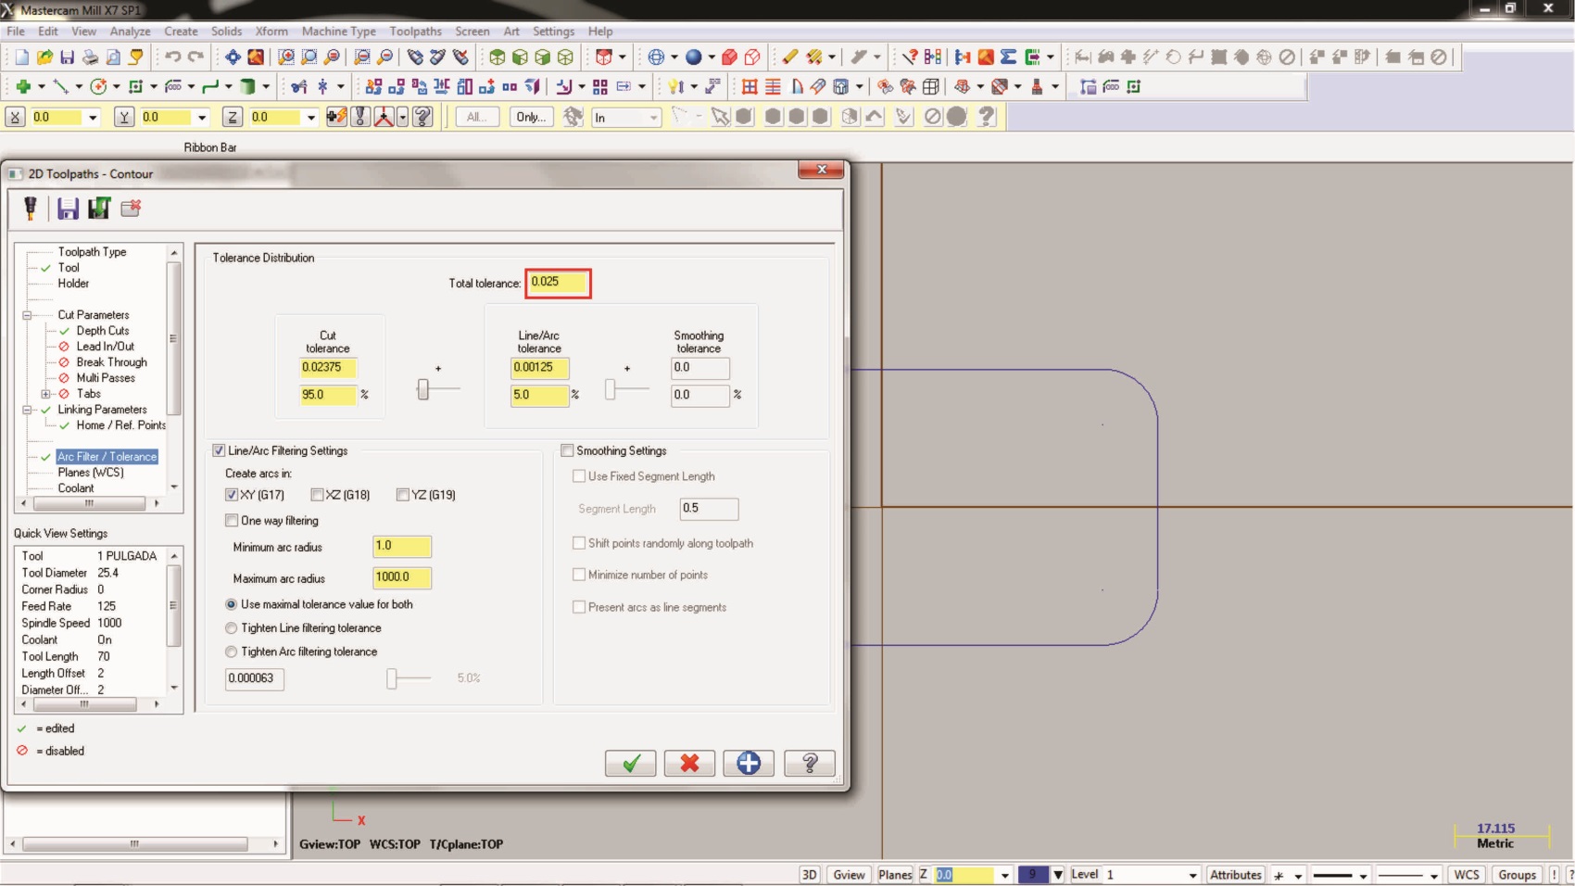
Task: Click the delete defaults icon in dialog
Action: click(131, 209)
